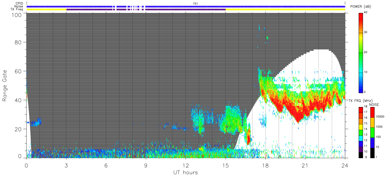Click the 15 tick on UT hours axis
The image size is (388, 179).
pos(225,165)
